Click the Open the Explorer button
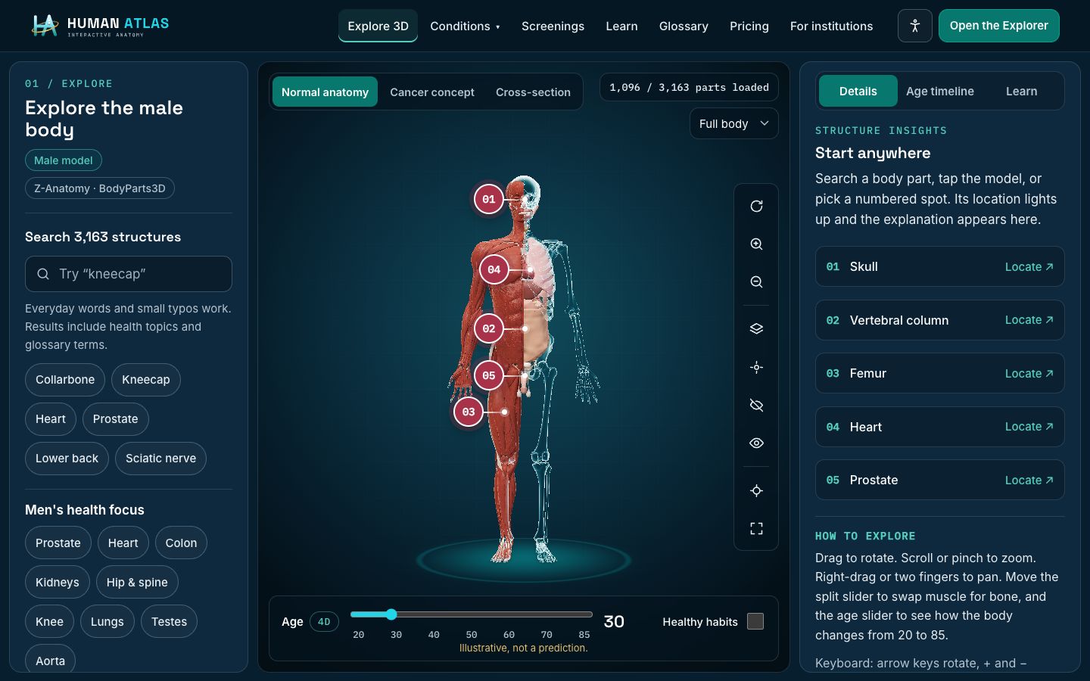Image resolution: width=1090 pixels, height=681 pixels. (x=999, y=26)
